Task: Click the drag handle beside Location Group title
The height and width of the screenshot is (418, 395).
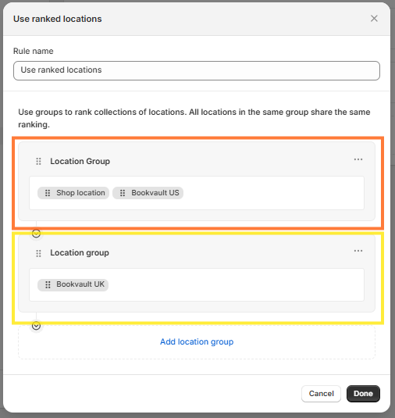Action: coord(38,161)
